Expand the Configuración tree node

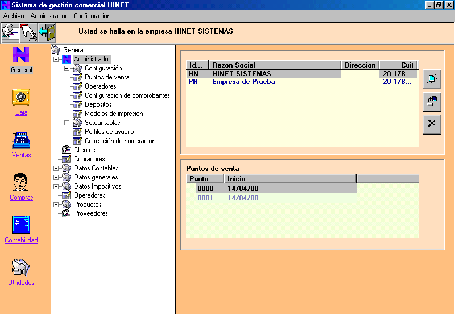tap(67, 68)
